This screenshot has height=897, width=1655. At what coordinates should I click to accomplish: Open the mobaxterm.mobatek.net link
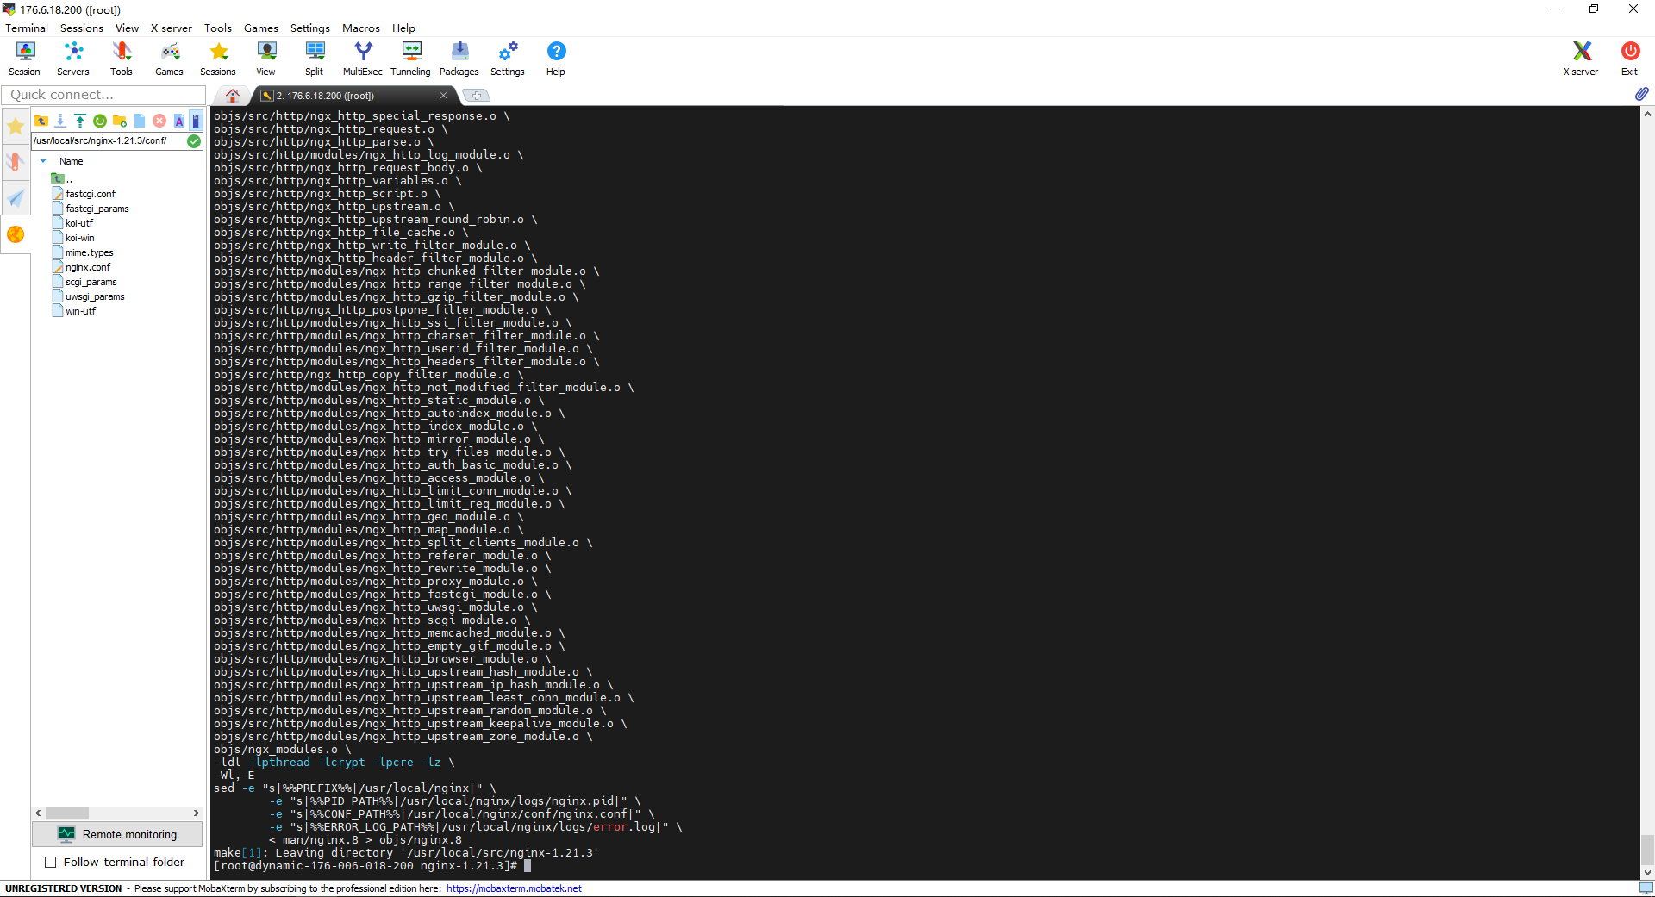[514, 888]
